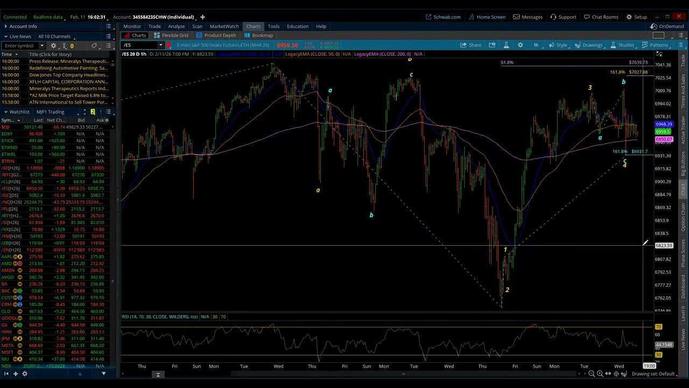Click the crosshair icon below the chart
The image size is (689, 388).
pyautogui.click(x=616, y=374)
